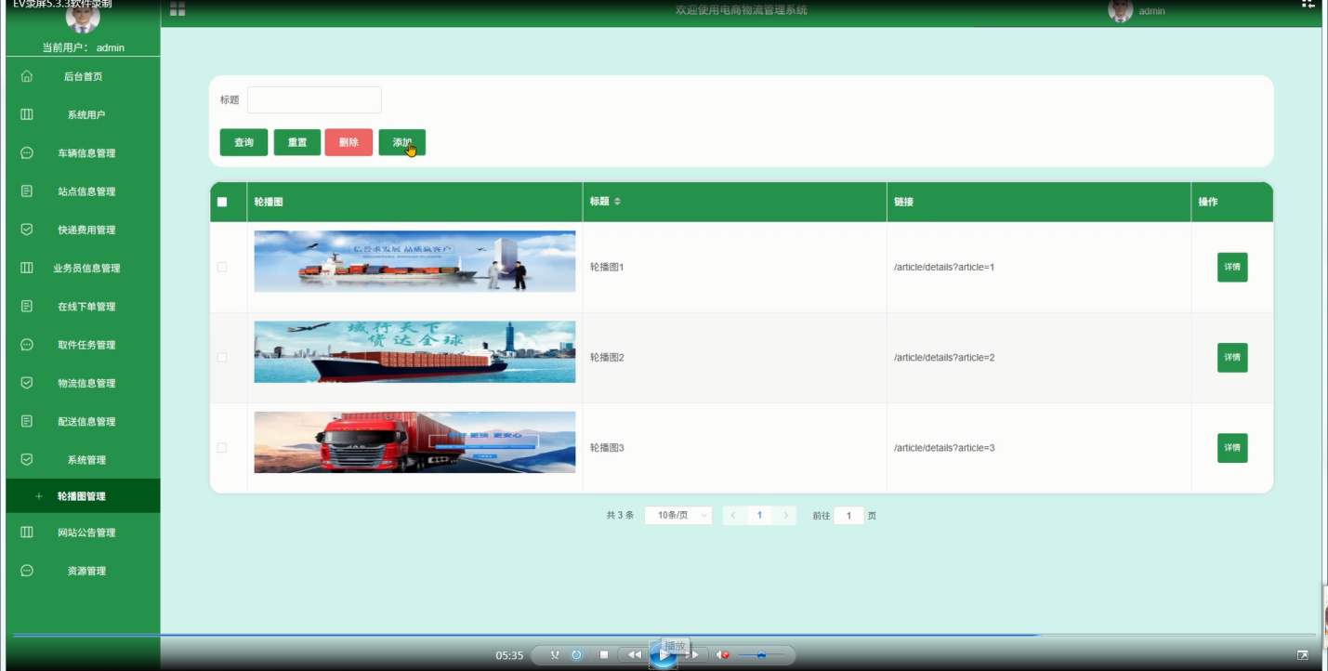Viewport: 1328px width, 671px height.
Task: Click the 标题 search input field
Action: pos(314,99)
